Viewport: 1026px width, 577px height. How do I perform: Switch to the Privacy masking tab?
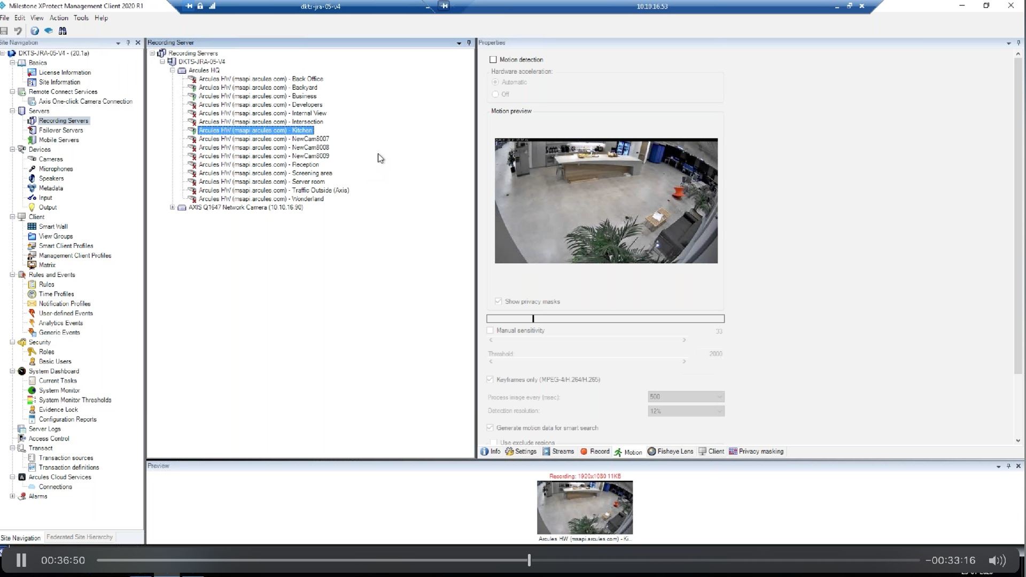(756, 451)
